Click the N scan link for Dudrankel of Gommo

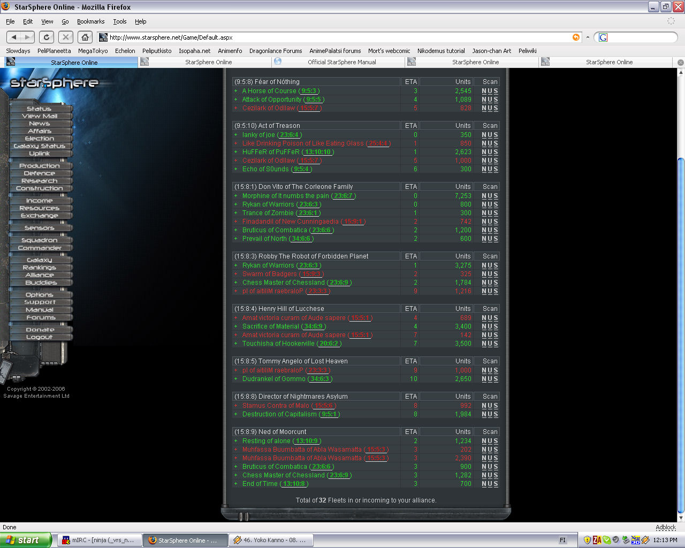pos(484,379)
